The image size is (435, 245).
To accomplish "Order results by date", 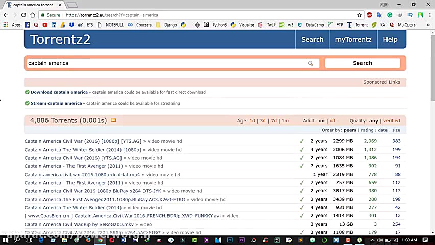I will click(x=382, y=130).
